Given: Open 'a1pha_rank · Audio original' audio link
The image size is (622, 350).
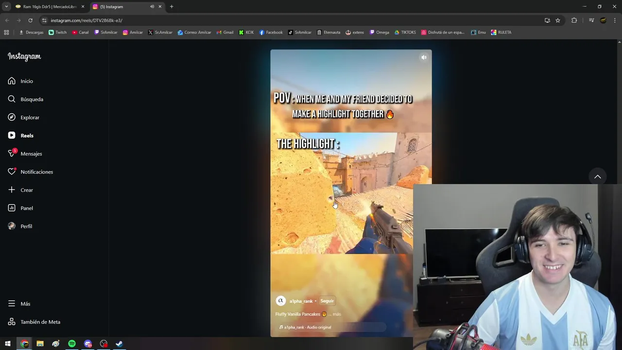Looking at the screenshot, I should (308, 327).
